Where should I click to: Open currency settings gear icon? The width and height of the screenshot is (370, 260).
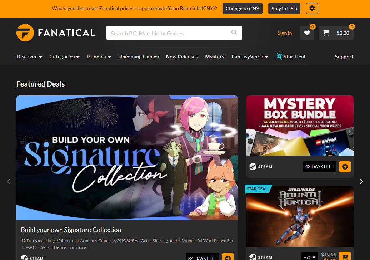pos(312,9)
